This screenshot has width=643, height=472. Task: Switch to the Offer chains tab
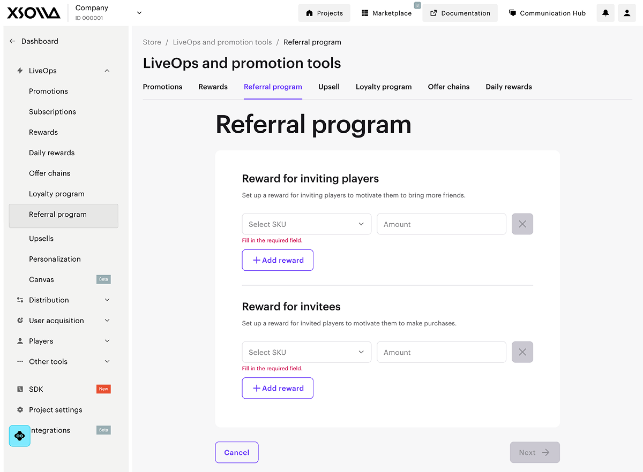click(448, 87)
